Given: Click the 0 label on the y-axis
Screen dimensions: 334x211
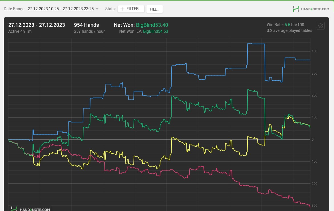Looking at the screenshot, I should (313, 140).
